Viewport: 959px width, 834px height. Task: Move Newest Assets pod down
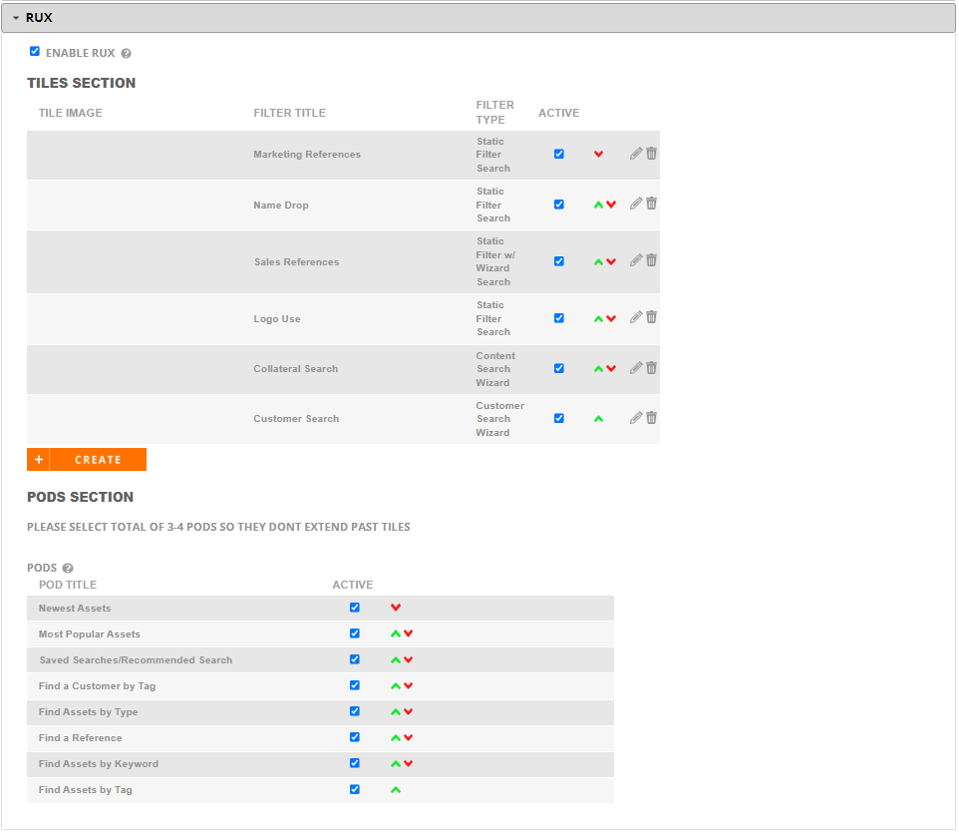[x=396, y=608]
